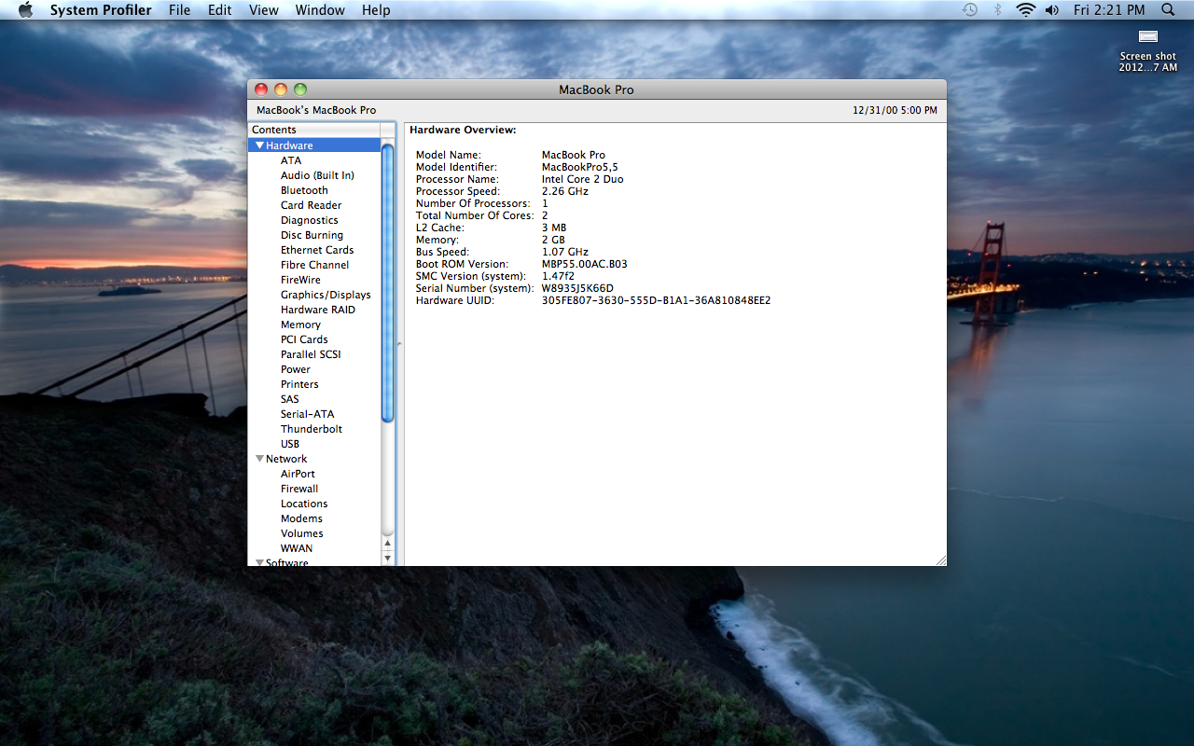This screenshot has height=746, width=1194.
Task: Select Printers entry
Action: tap(299, 384)
